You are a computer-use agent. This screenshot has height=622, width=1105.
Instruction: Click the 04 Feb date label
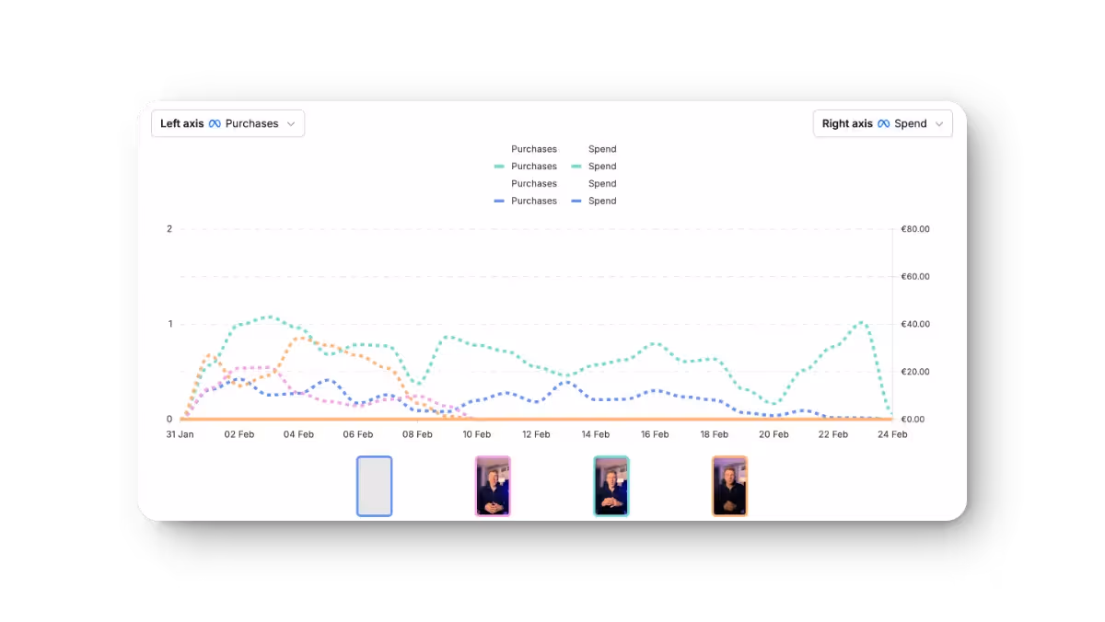(x=298, y=434)
